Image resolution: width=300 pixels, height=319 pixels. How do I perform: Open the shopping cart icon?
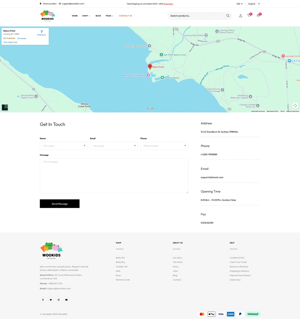258,16
